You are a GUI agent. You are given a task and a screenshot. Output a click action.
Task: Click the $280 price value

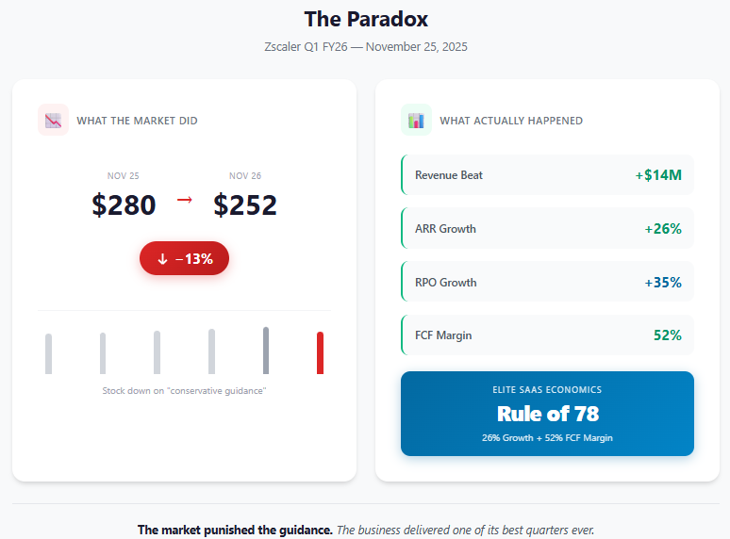[124, 205]
